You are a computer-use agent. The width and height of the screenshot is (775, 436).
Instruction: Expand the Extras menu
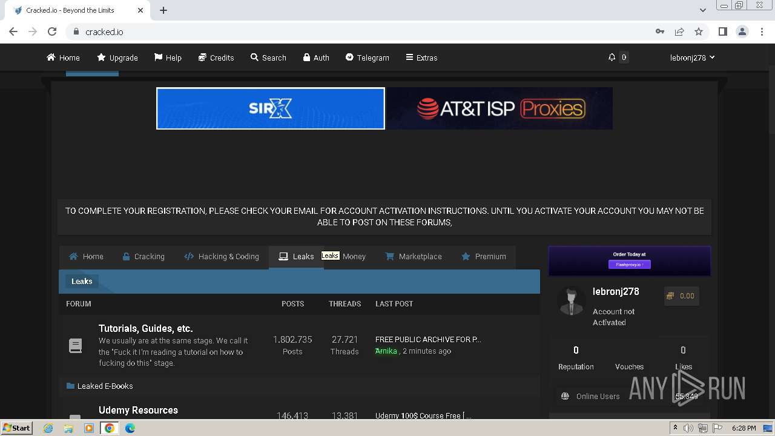point(421,58)
